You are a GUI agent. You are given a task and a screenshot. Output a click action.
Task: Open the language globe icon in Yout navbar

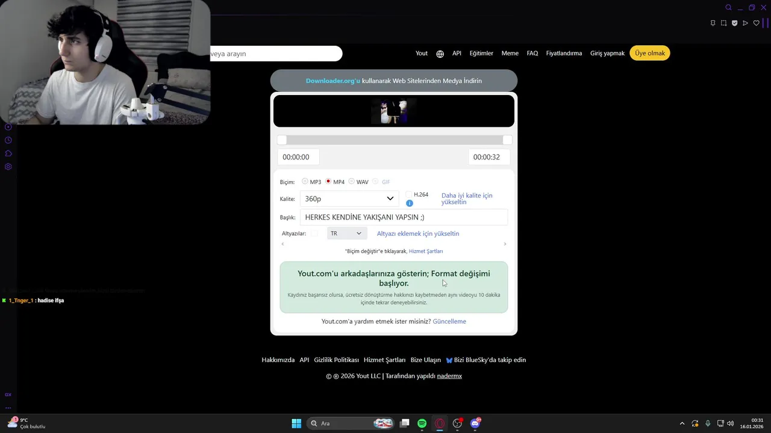click(x=440, y=54)
